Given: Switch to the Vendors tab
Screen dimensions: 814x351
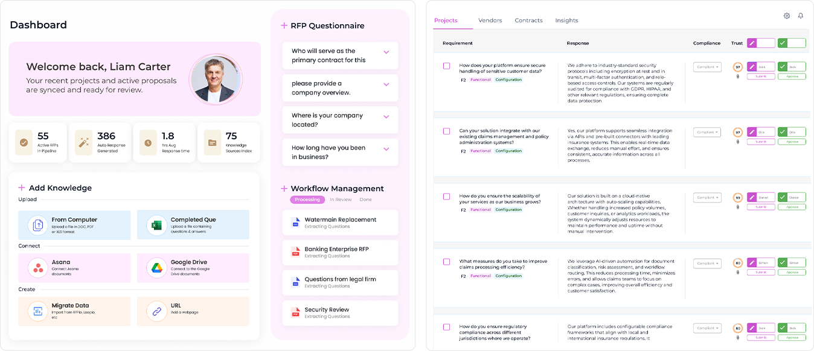Looking at the screenshot, I should point(490,20).
